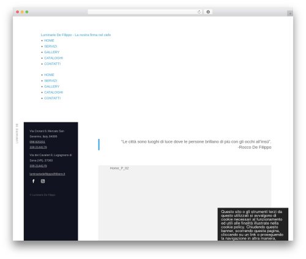The height and width of the screenshot is (259, 306).
Task: Reload the page with the refresh icon
Action: point(199,12)
